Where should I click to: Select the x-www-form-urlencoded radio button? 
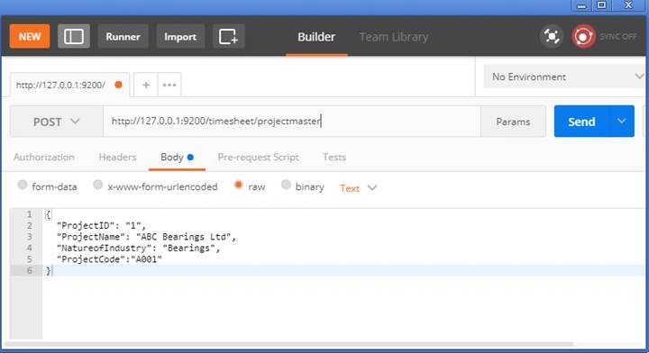97,186
